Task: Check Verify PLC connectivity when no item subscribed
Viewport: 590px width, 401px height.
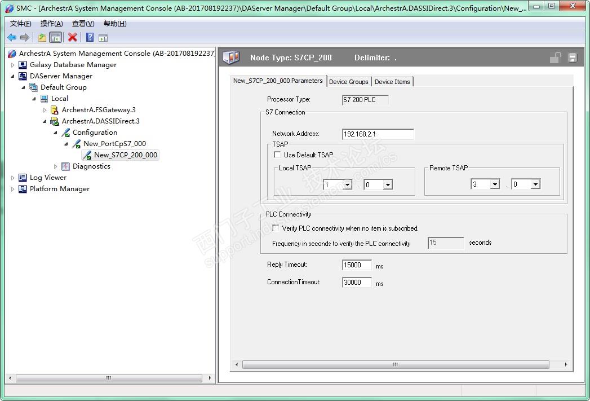Action: [x=276, y=228]
